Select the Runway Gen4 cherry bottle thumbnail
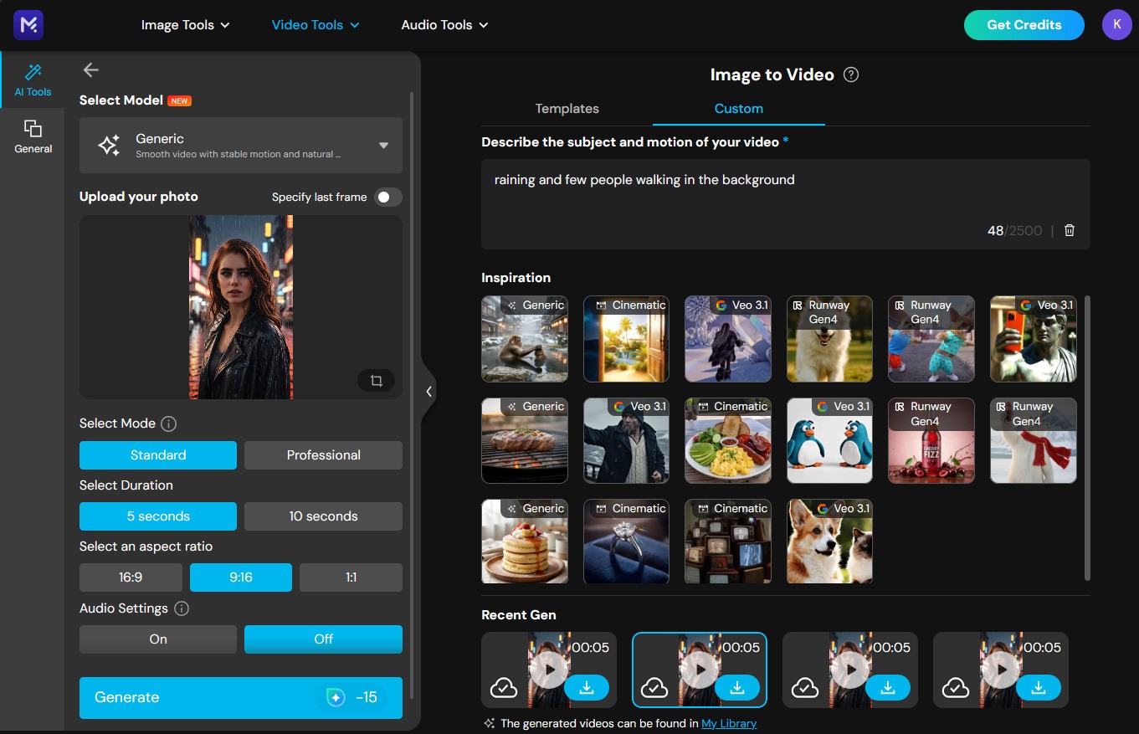 coord(931,440)
